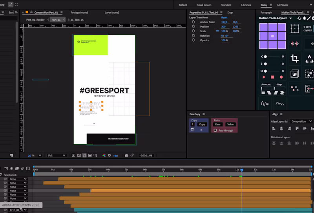Open the EaseCopy panel menu
Screen dimensions: 314x213
(x=204, y=114)
